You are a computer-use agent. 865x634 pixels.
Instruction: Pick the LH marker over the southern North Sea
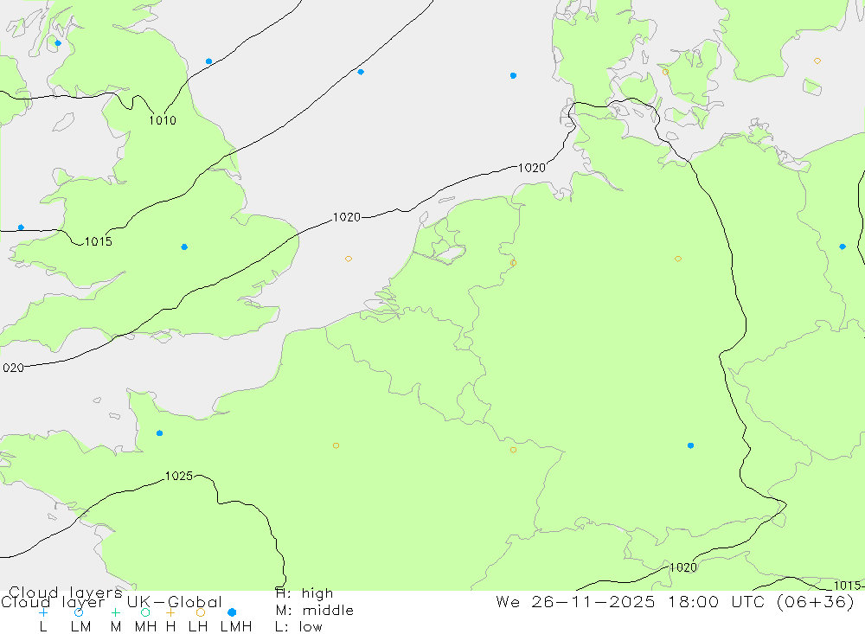(x=348, y=259)
